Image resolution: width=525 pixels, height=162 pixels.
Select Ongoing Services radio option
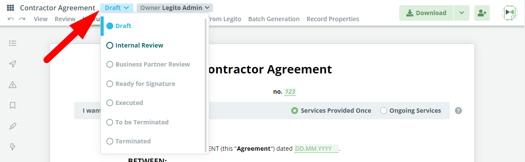coord(410,111)
